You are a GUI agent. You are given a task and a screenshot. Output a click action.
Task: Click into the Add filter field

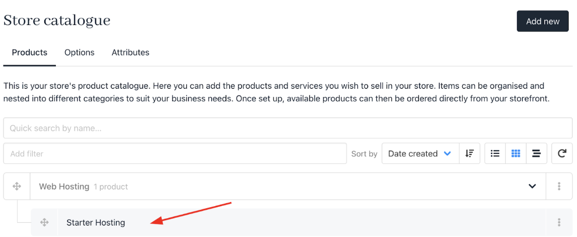click(175, 153)
